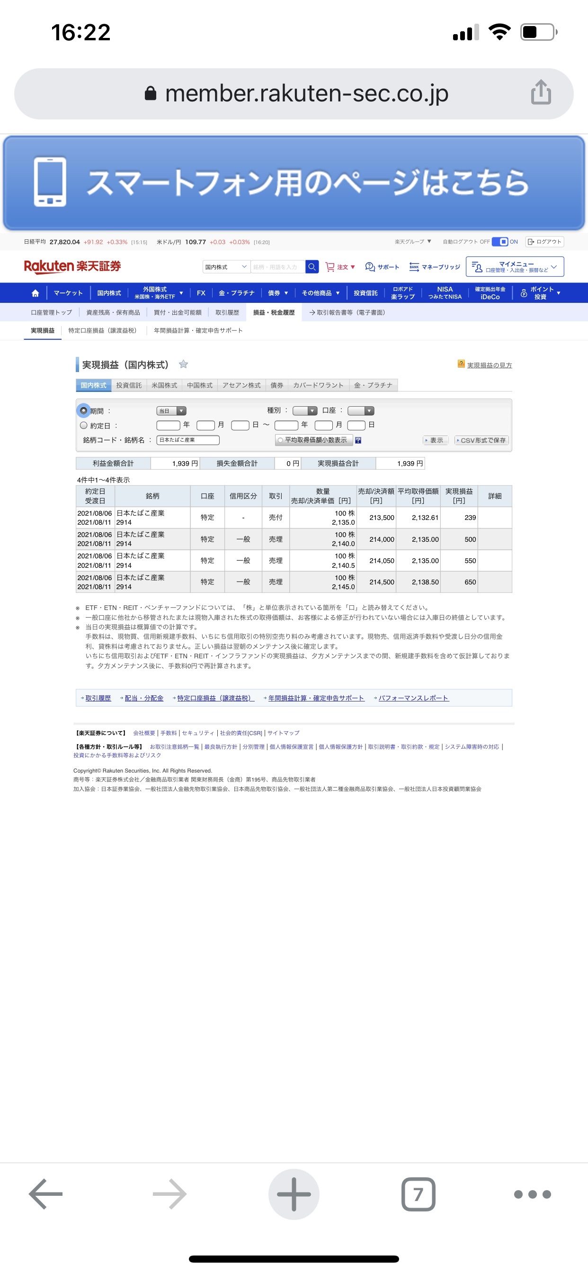
Task: Click the 銘柄コード・銘柄名 input field
Action: click(188, 440)
